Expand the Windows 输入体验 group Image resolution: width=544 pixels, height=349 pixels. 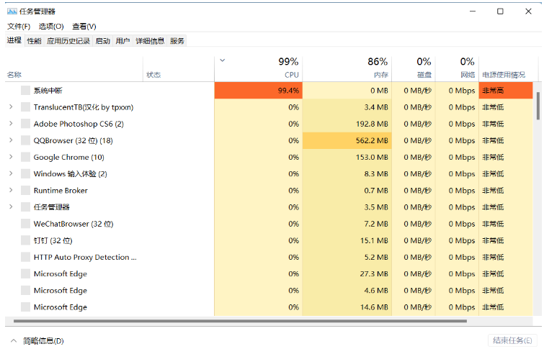click(x=11, y=173)
